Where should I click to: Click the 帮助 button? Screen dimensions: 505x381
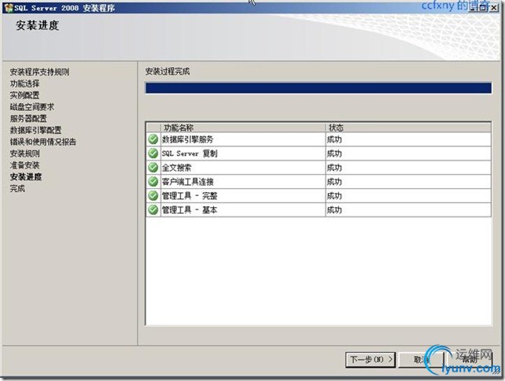tap(470, 359)
